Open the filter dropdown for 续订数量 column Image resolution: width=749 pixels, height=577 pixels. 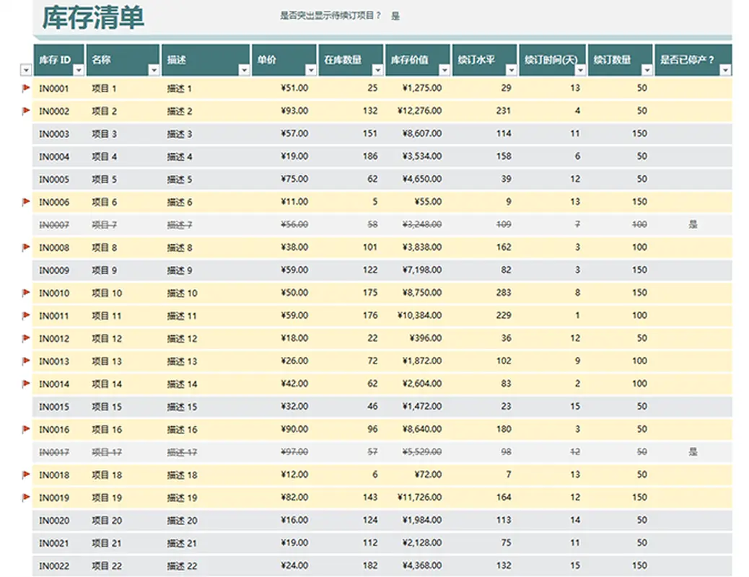point(647,70)
